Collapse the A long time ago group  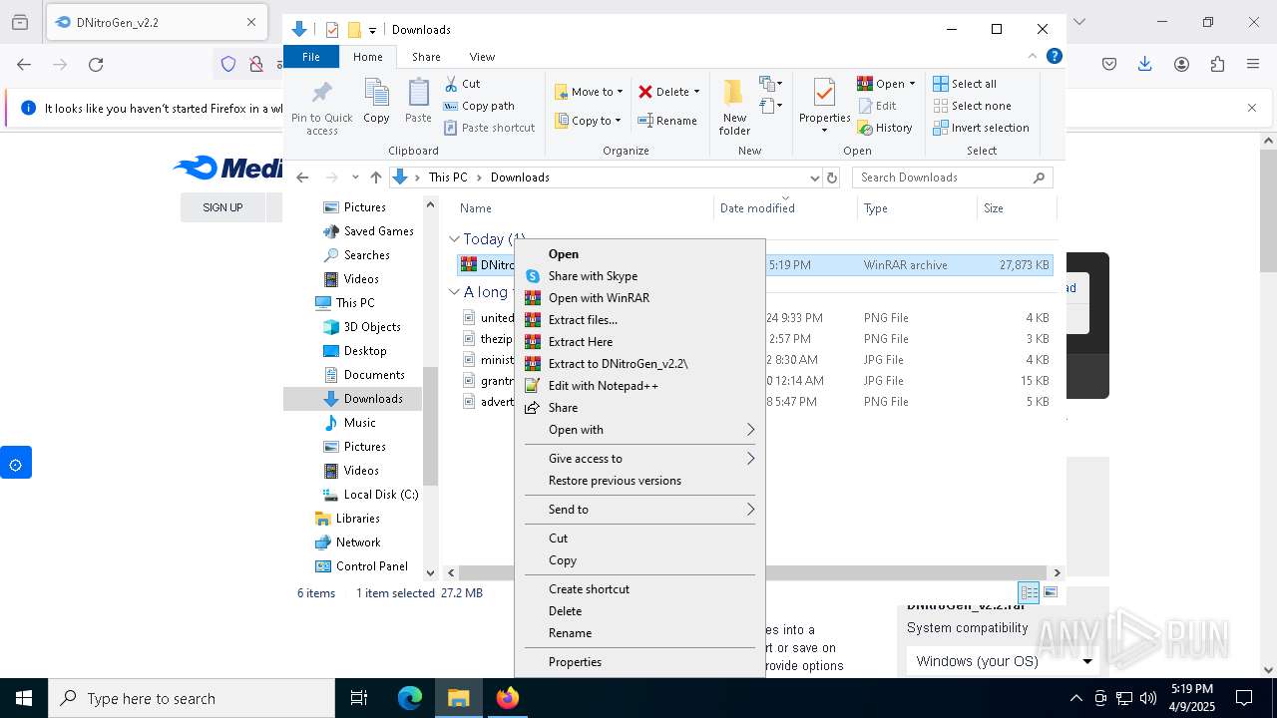click(454, 292)
